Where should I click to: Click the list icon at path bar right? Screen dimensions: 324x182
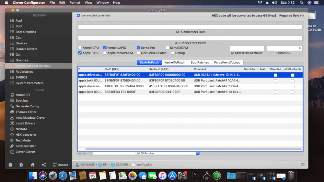tap(303, 165)
